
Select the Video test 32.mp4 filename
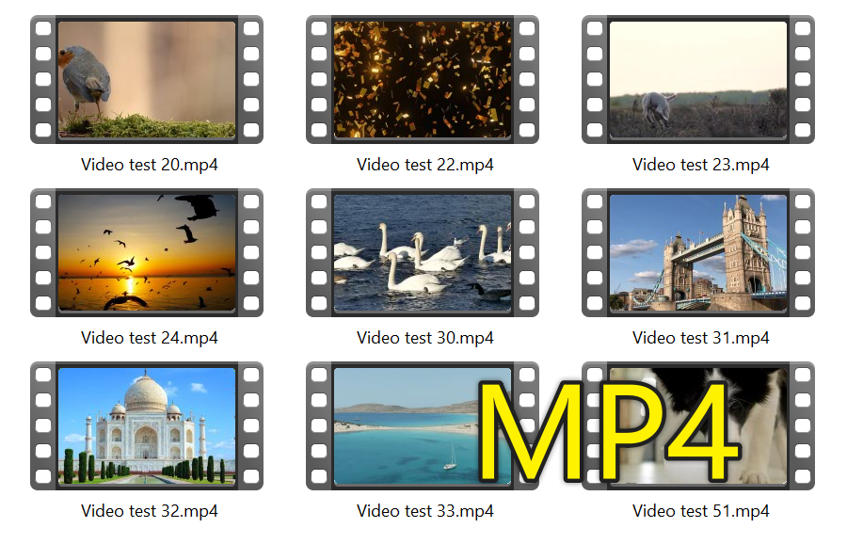(x=148, y=511)
